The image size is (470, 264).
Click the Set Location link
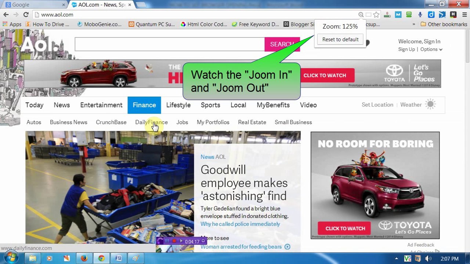tap(377, 105)
